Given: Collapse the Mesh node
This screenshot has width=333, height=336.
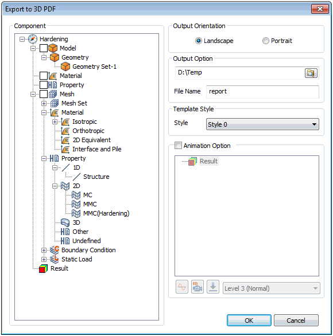Looking at the screenshot, I should click(x=33, y=95).
